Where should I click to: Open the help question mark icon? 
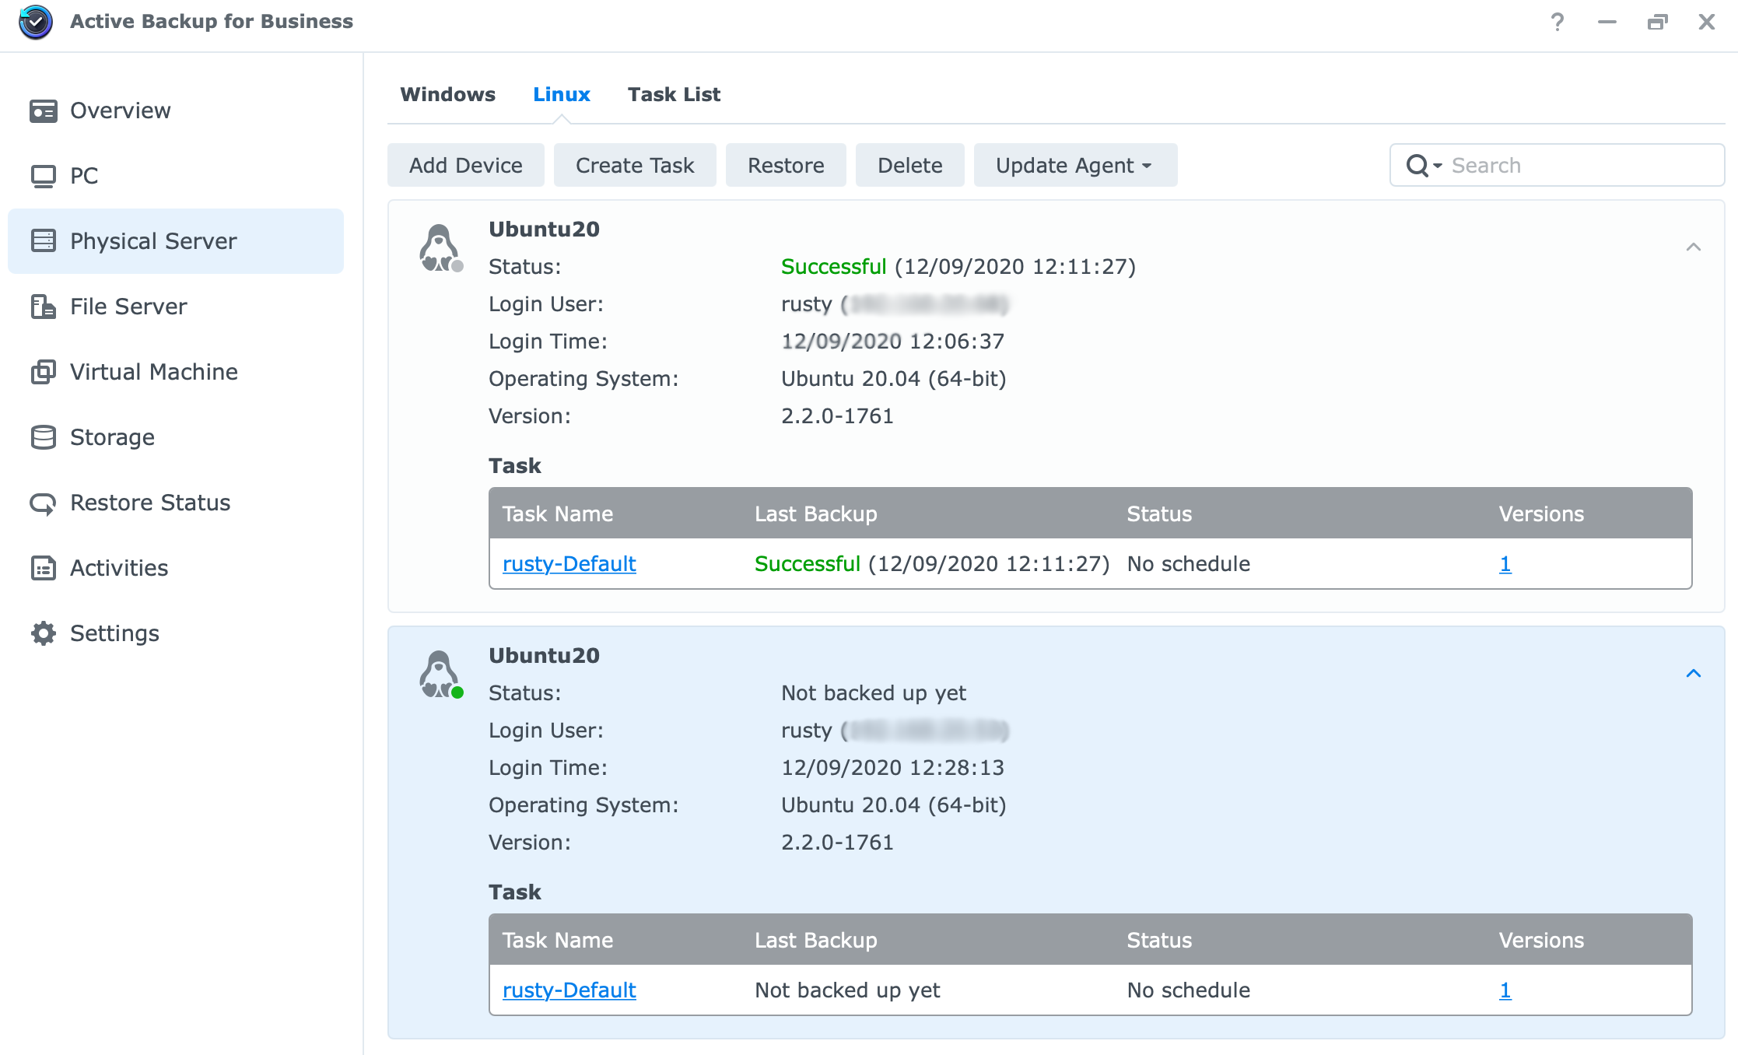click(1557, 22)
